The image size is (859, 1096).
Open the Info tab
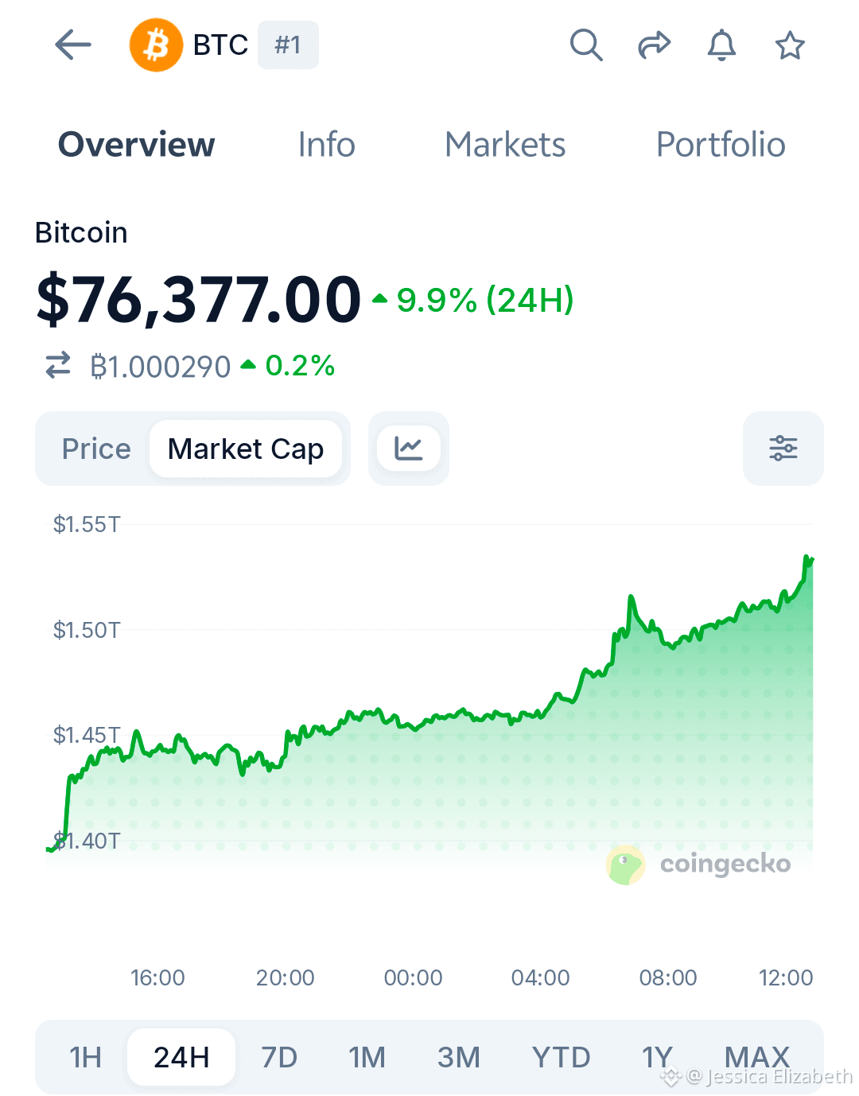[326, 145]
